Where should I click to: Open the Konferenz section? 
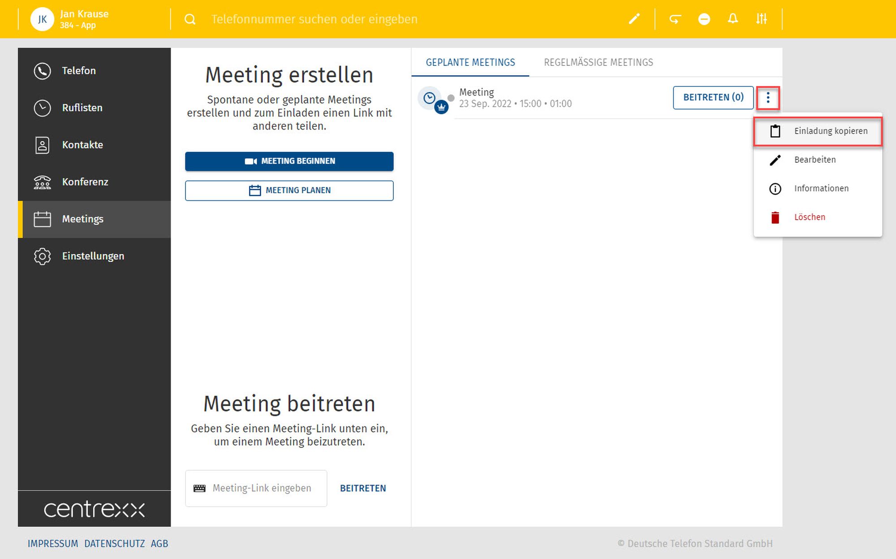point(85,182)
